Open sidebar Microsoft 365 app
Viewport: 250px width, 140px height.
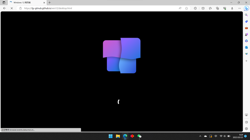coord(246,41)
